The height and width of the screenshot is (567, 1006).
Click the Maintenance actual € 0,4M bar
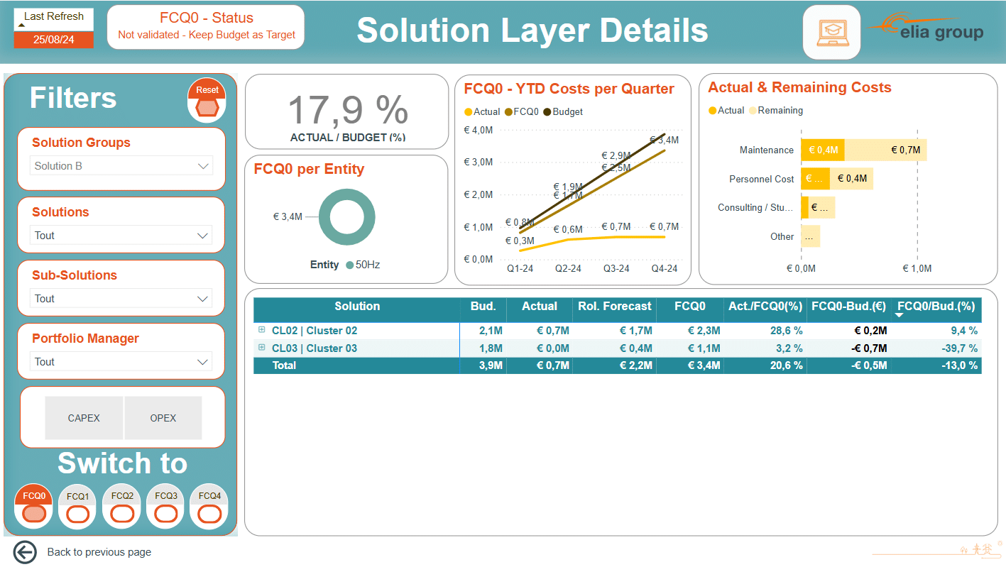(823, 150)
